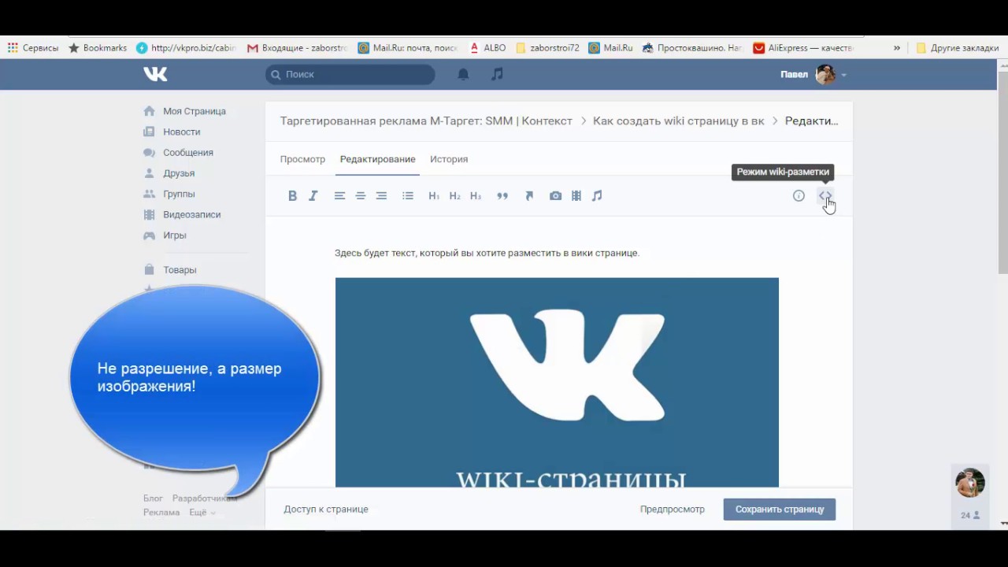Open the Павел profile dropdown menu
The image size is (1008, 567).
tap(813, 74)
